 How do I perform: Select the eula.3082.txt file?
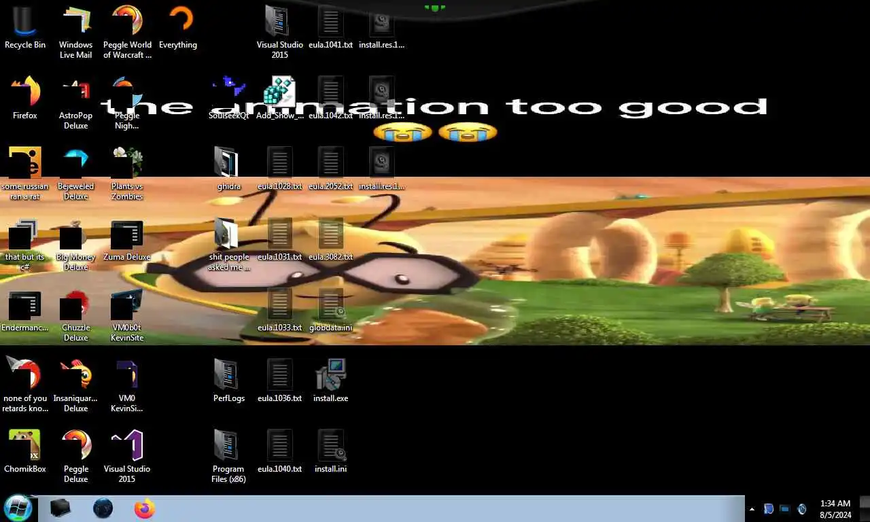(330, 241)
